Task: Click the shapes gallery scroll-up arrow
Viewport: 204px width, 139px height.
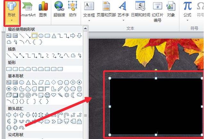Action: (85, 29)
